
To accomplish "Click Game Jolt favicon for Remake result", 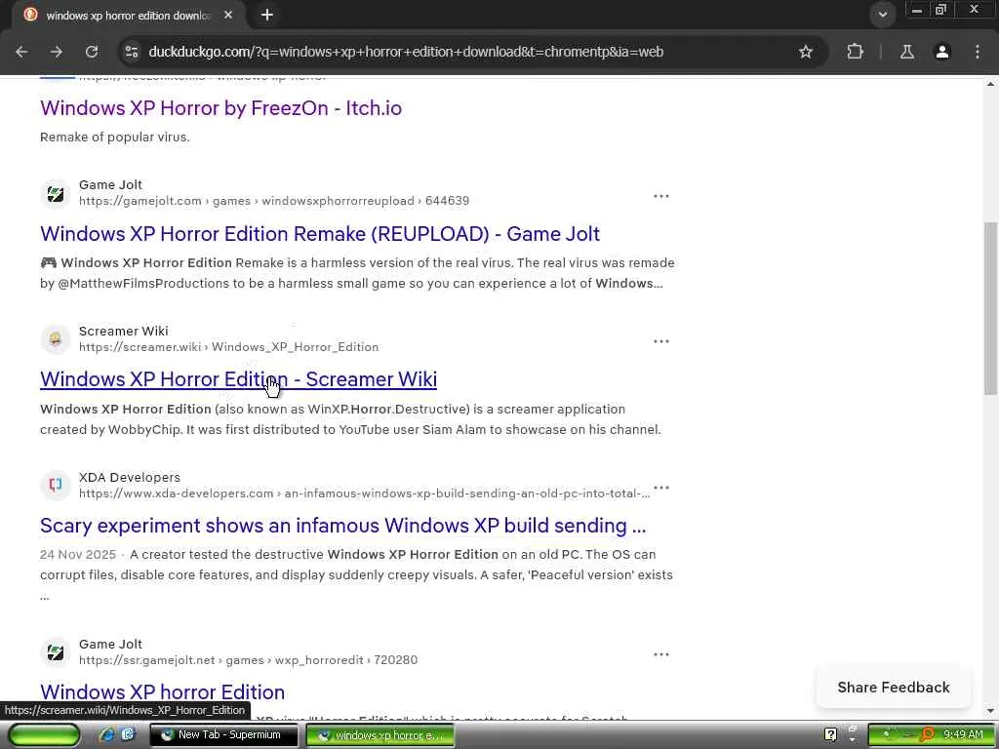I will point(56,194).
